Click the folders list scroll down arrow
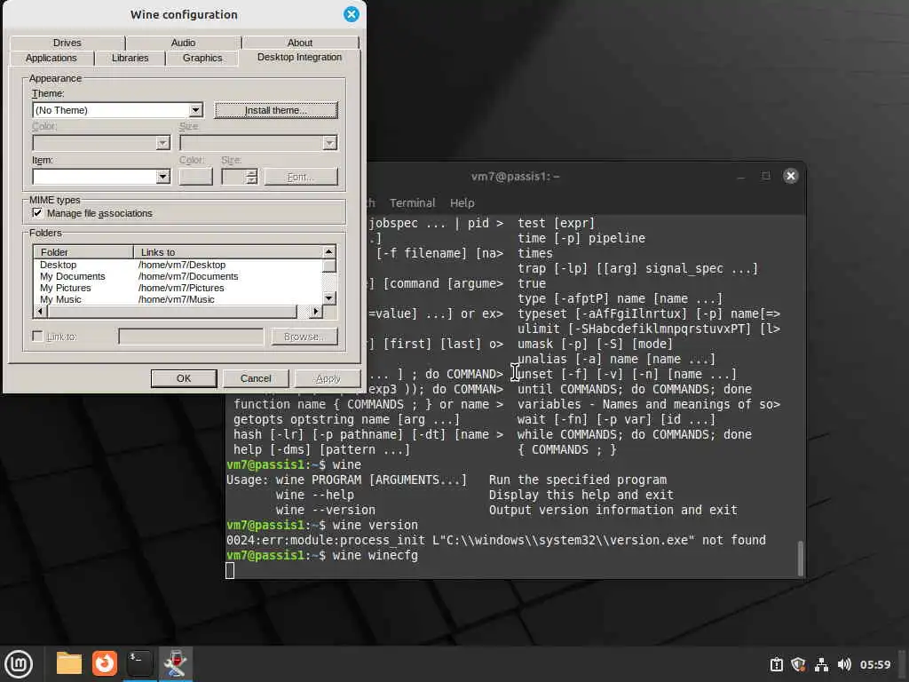 pyautogui.click(x=329, y=298)
